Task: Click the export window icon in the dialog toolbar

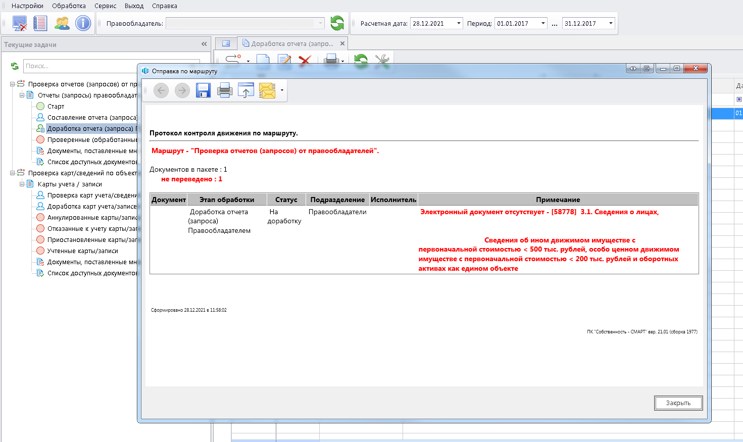Action: click(246, 90)
